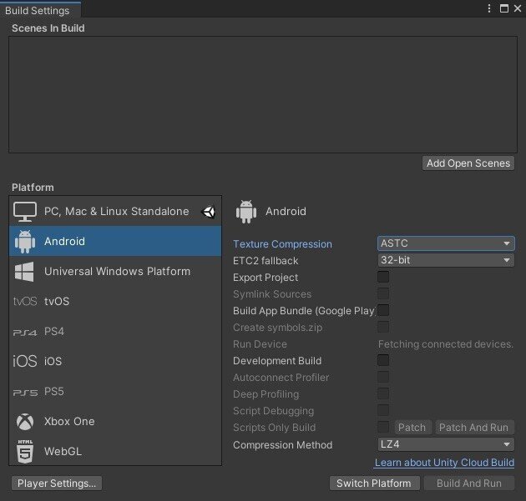Open Learn about Unity Cloud Build link
The image size is (526, 501).
click(444, 463)
